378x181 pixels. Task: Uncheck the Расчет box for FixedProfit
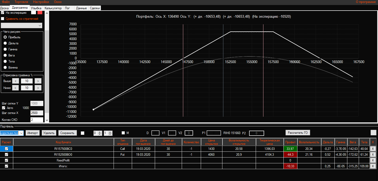click(7, 160)
